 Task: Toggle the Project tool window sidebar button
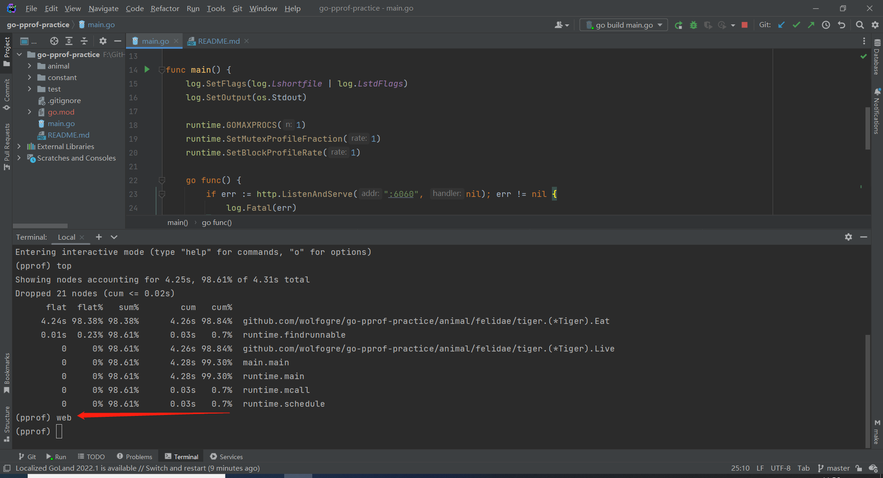(x=6, y=51)
